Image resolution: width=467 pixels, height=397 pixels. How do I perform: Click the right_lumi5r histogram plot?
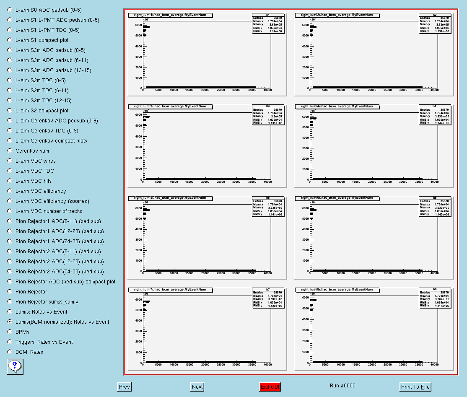(207, 237)
